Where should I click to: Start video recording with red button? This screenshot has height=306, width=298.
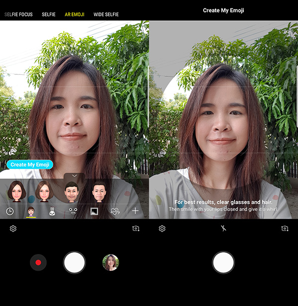[x=38, y=262]
